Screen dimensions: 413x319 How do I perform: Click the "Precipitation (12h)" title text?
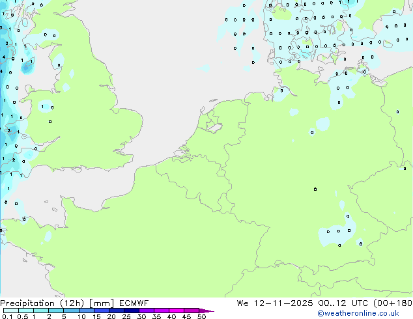click(x=42, y=303)
